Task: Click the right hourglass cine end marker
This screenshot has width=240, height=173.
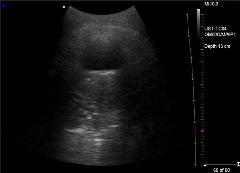Action: click(x=238, y=164)
